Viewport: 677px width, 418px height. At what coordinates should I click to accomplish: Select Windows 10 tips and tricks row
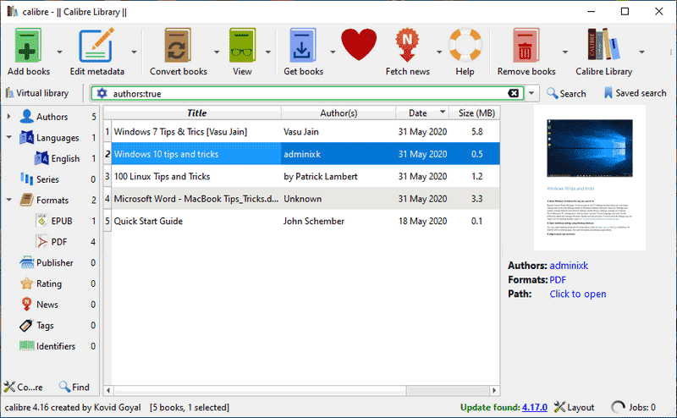[x=305, y=154]
